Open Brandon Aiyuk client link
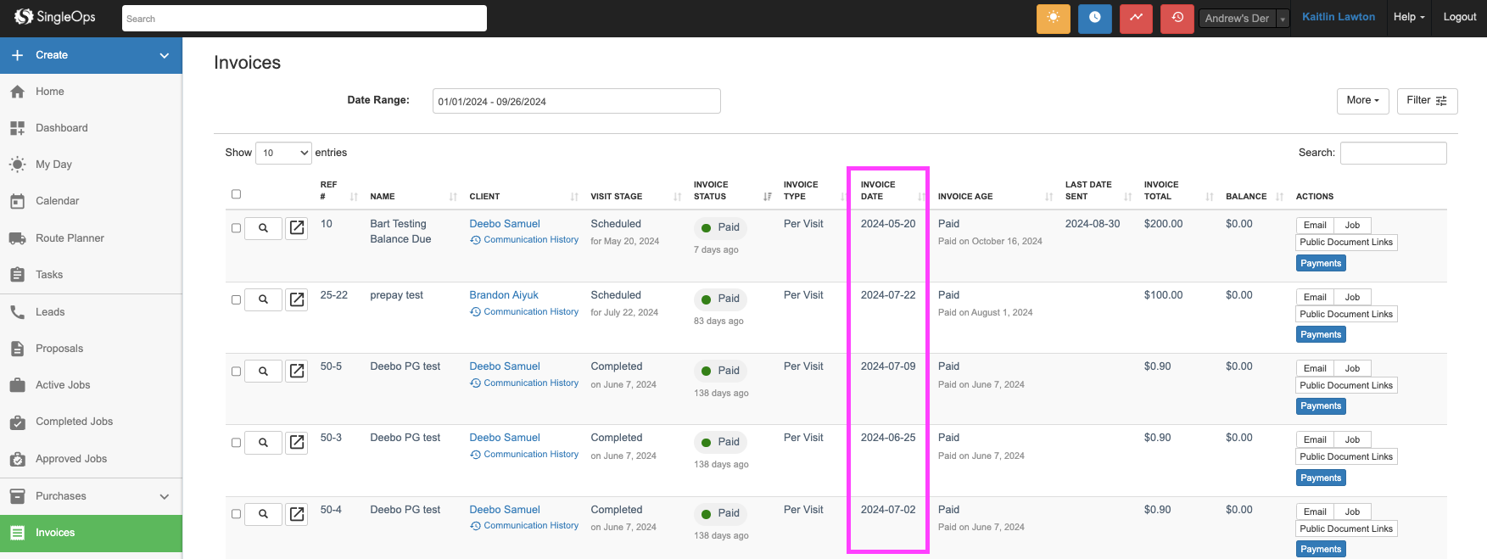This screenshot has width=1487, height=559. [x=504, y=295]
